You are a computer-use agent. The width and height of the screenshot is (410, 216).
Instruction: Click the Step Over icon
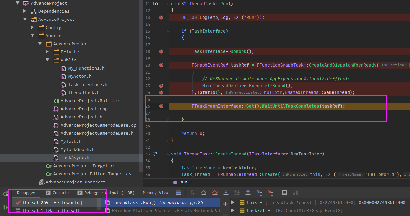coord(204,193)
